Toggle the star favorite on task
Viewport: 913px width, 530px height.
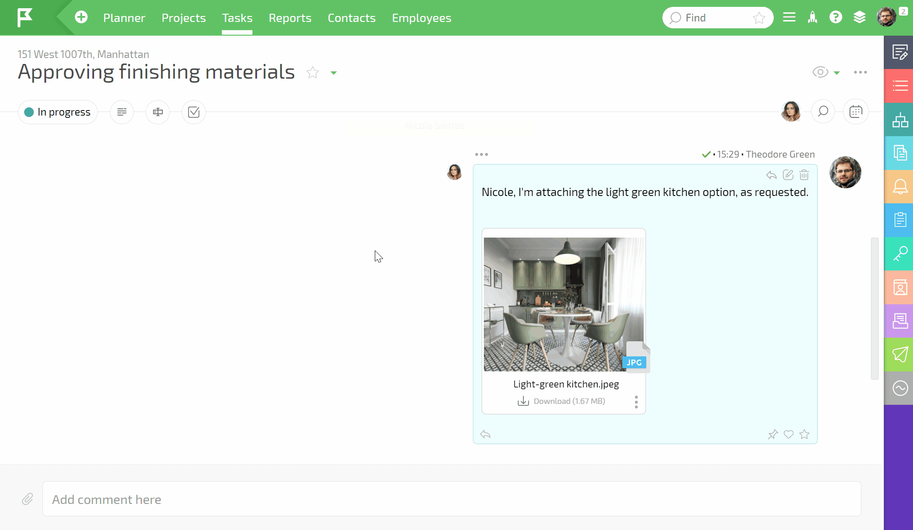pos(313,71)
